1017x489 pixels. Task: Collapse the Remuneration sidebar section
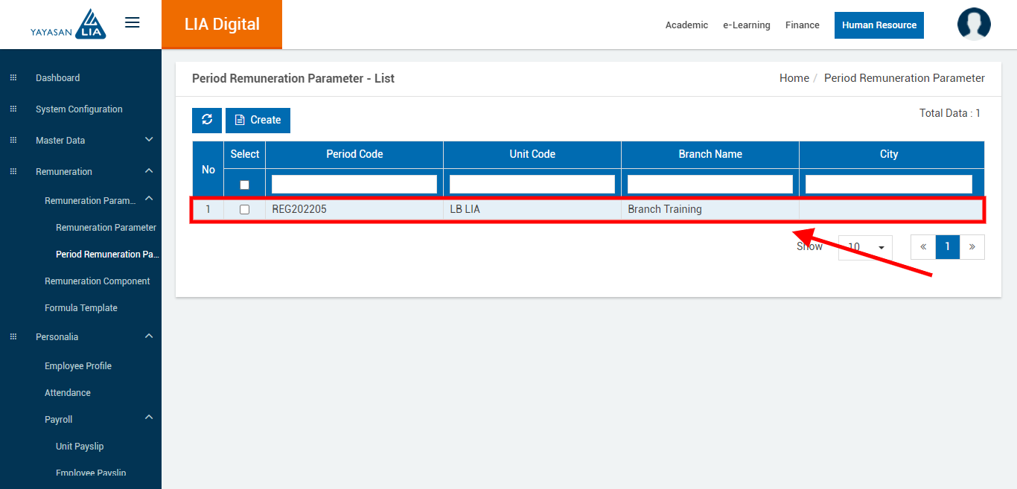149,171
